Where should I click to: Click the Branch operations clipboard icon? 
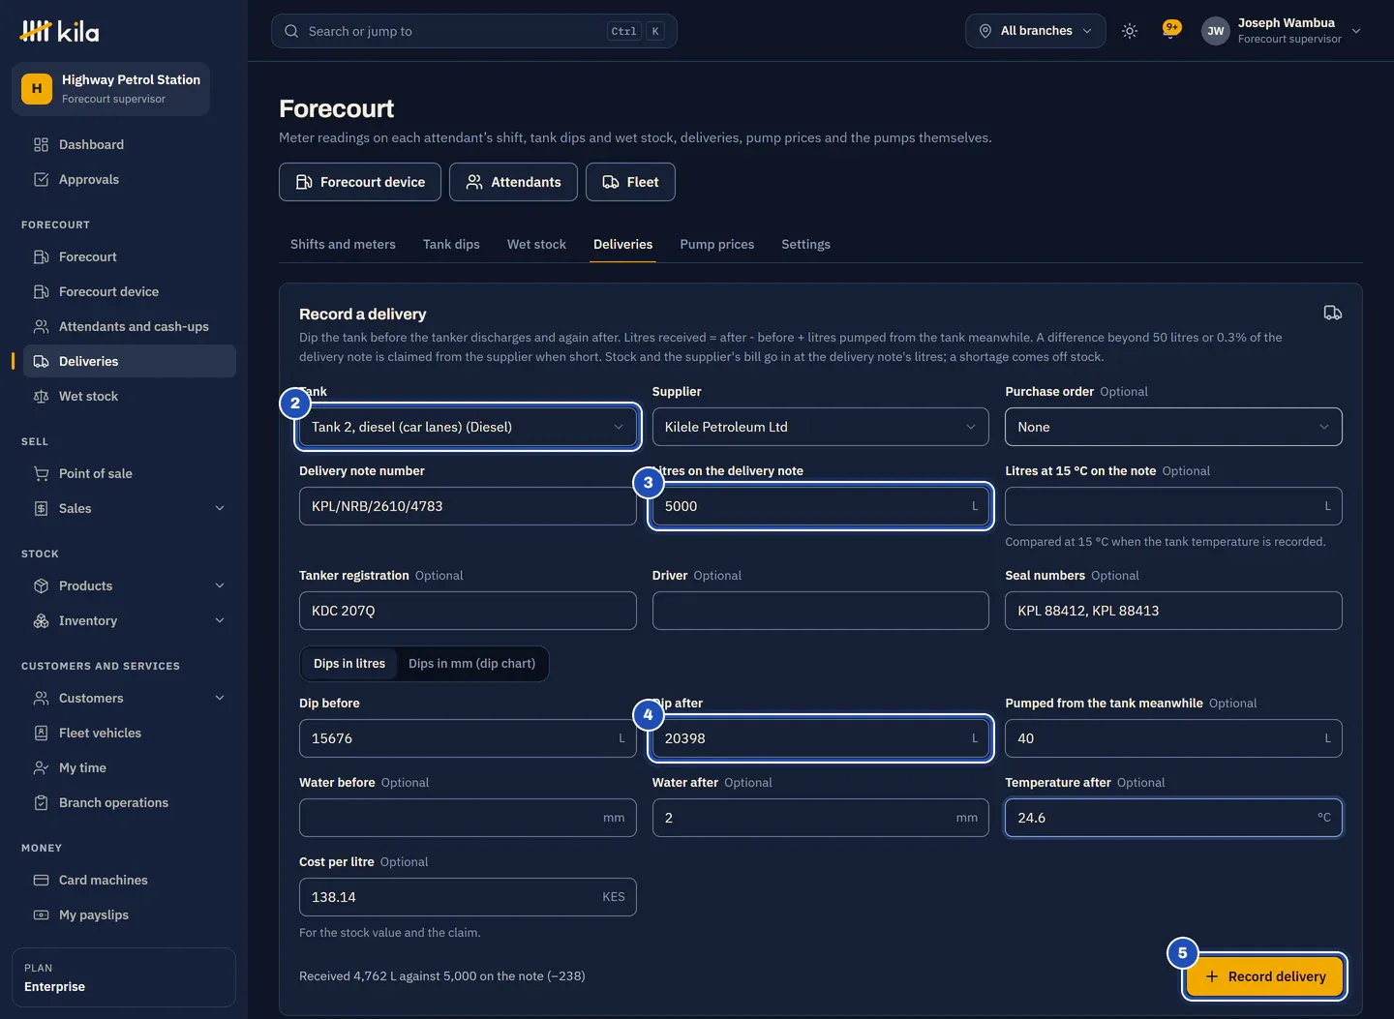point(41,802)
